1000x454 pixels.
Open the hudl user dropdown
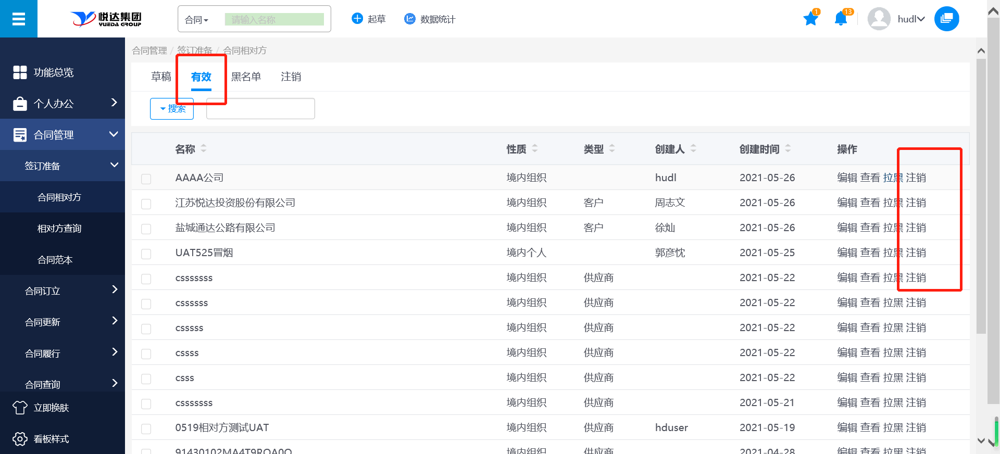coord(910,19)
